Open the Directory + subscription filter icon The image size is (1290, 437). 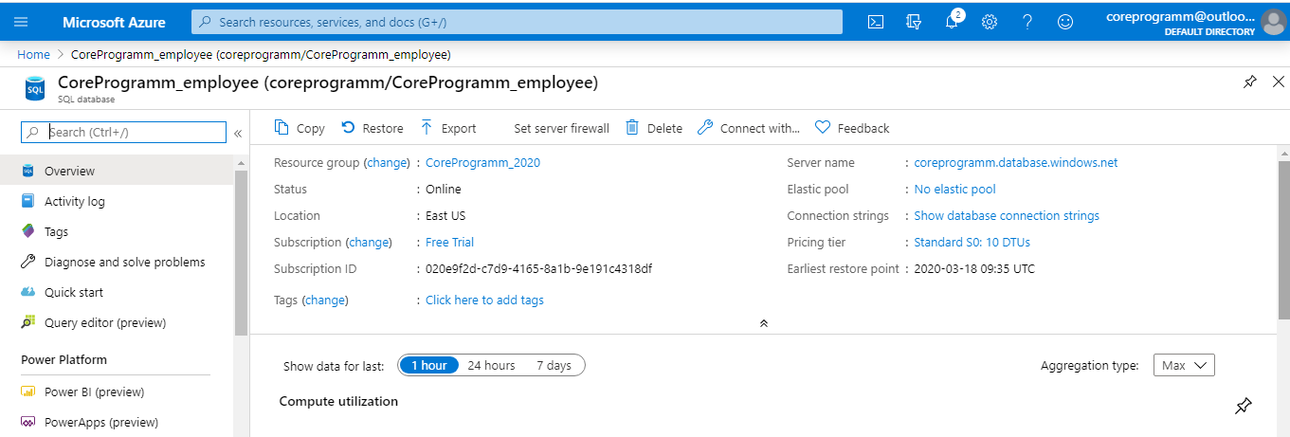click(914, 22)
